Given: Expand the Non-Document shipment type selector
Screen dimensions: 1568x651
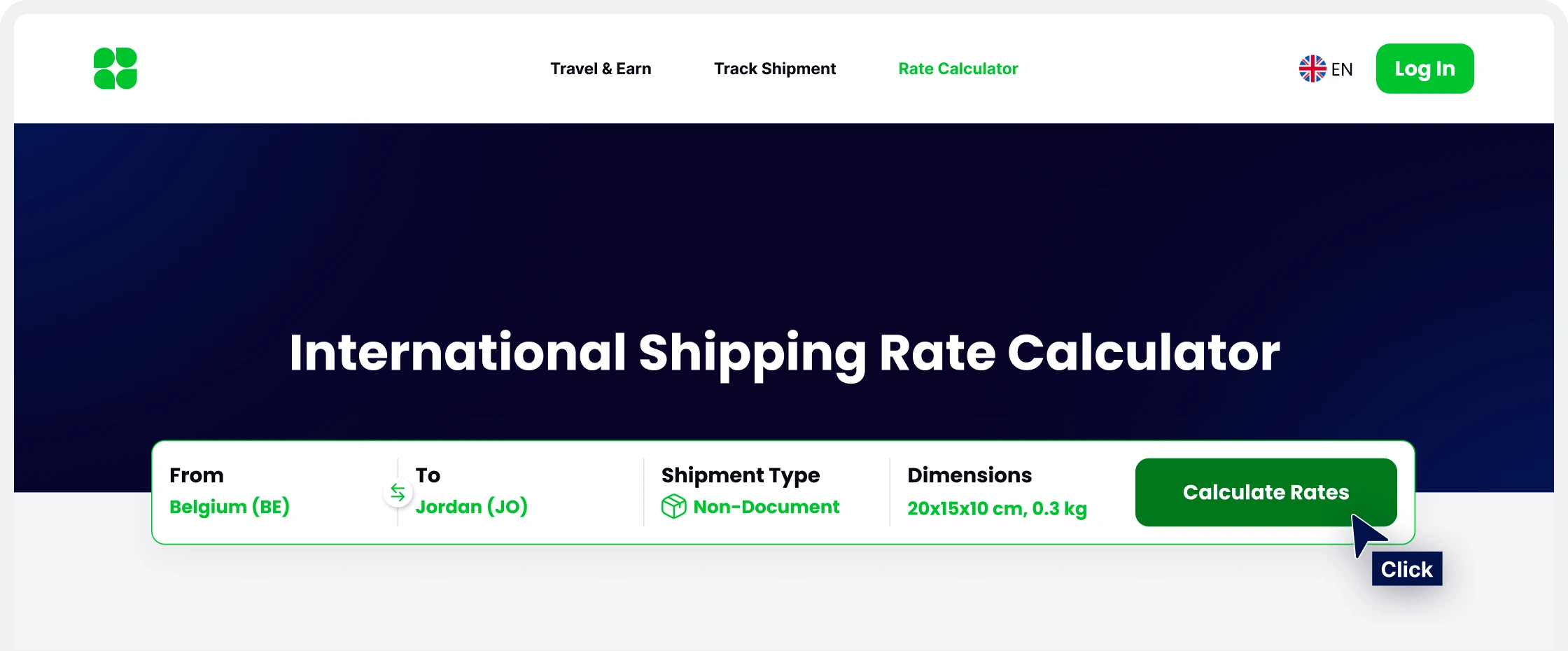Looking at the screenshot, I should pyautogui.click(x=766, y=507).
